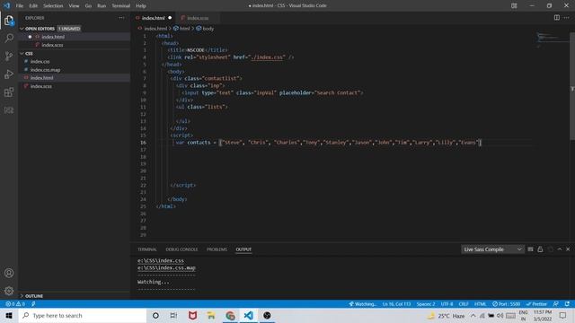575x323 pixels.
Task: Click Windows taskbar search box
Action: (83, 315)
